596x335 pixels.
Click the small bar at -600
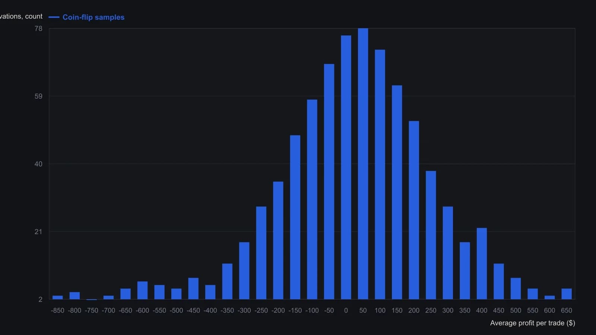pos(142,290)
